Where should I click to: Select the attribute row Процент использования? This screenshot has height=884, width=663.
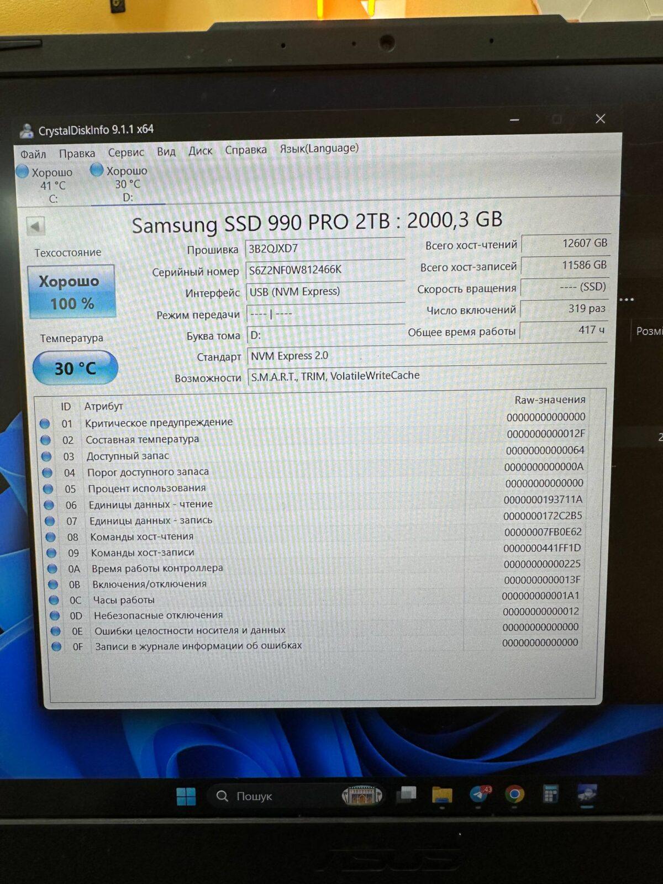click(x=314, y=486)
